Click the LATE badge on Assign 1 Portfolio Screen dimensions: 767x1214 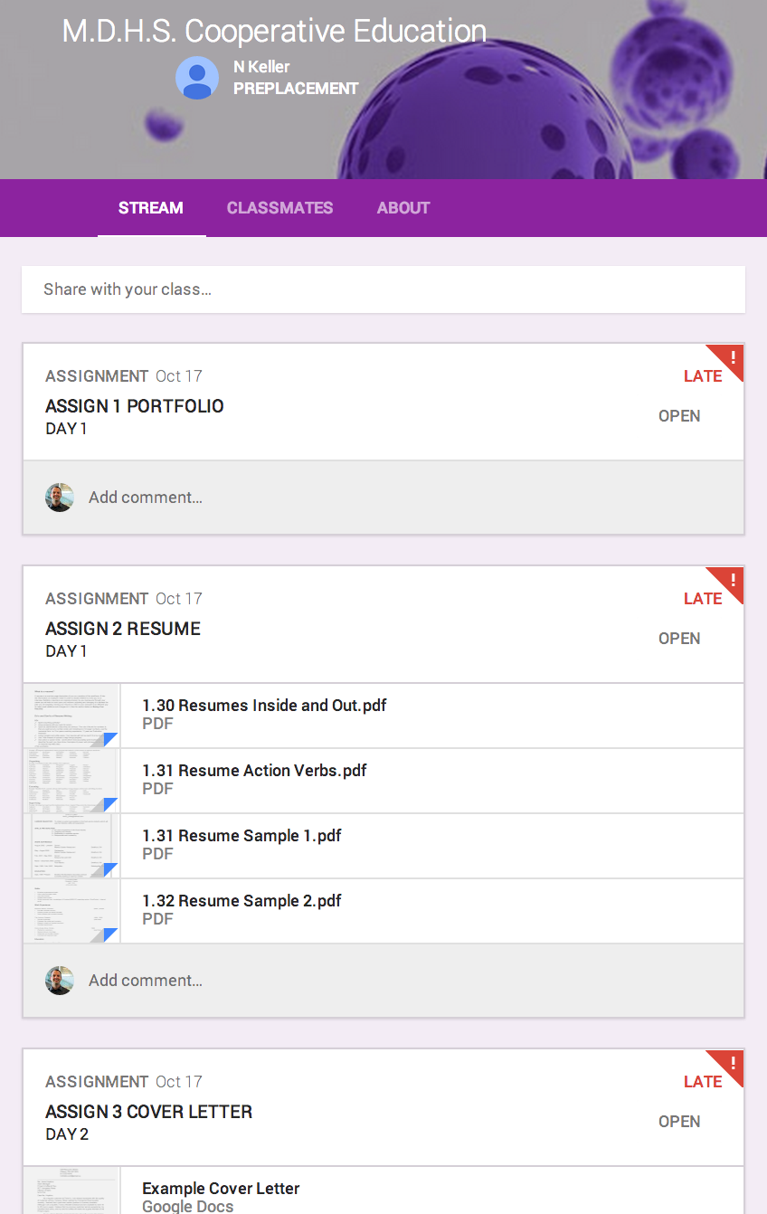tap(702, 375)
